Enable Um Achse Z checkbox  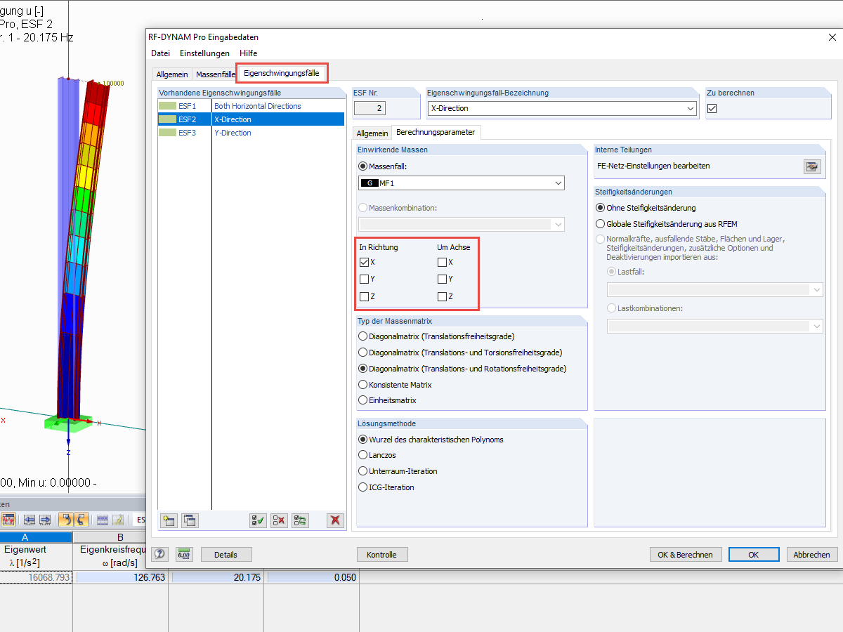442,297
